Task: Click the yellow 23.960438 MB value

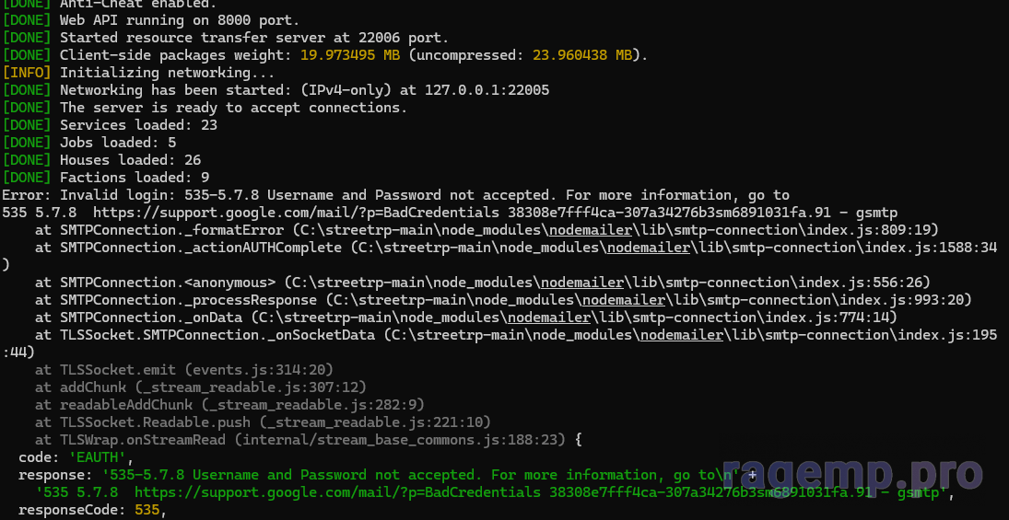Action: tap(582, 55)
